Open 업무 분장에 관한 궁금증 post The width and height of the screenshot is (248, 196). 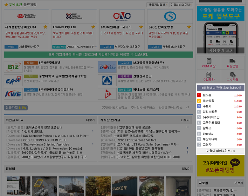pyautogui.click(x=135, y=127)
